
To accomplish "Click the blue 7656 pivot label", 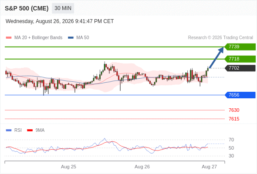I will [240, 95].
